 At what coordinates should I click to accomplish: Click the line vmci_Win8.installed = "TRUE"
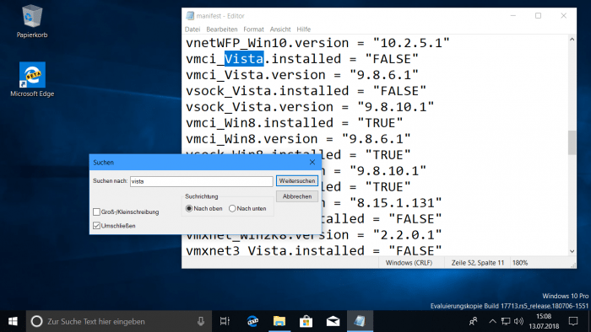click(x=294, y=123)
